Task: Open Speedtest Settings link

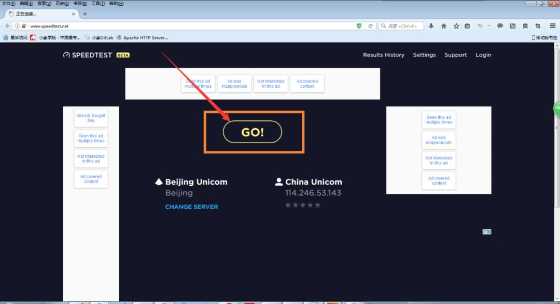Action: (424, 55)
